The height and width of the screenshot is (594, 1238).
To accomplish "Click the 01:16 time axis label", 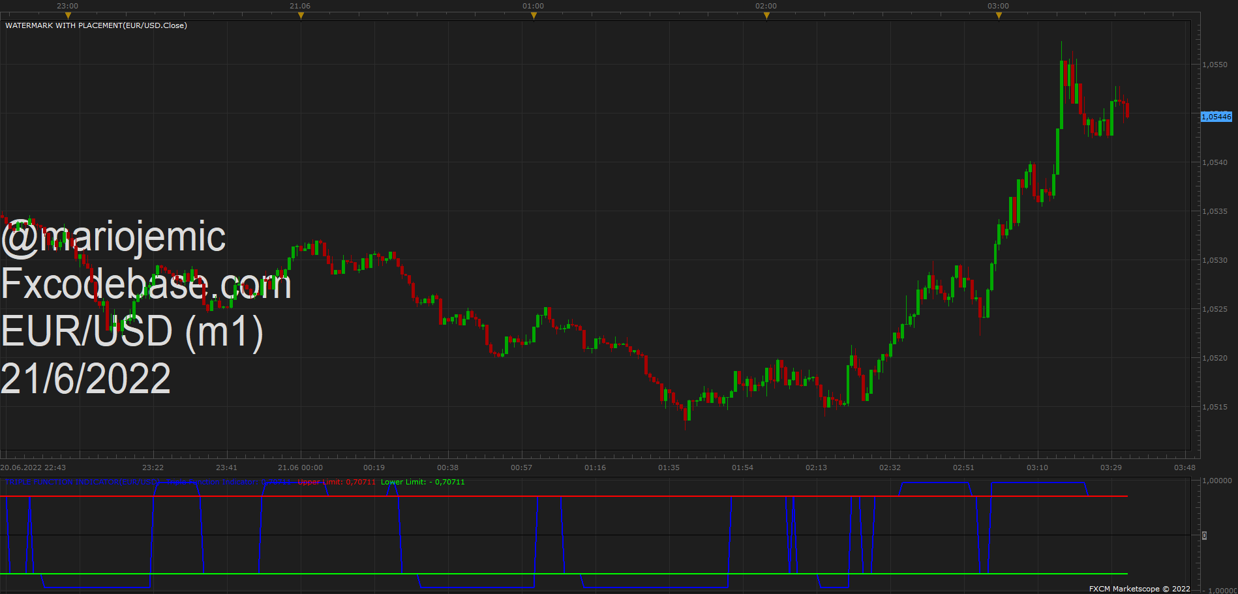I will (x=596, y=468).
